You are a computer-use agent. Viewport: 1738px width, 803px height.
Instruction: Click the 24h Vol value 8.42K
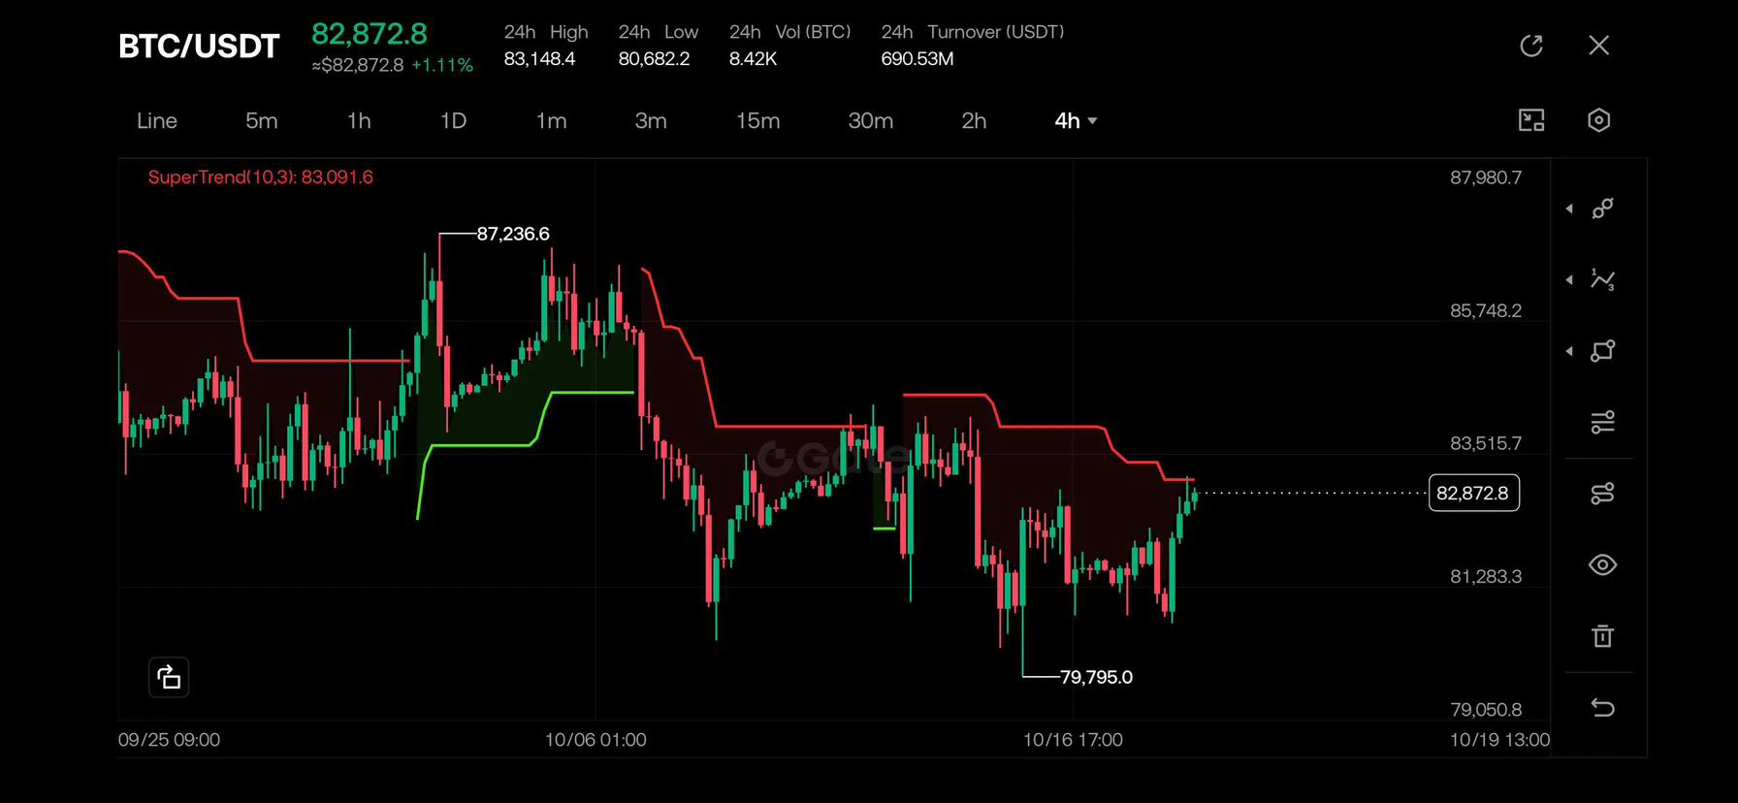click(754, 59)
